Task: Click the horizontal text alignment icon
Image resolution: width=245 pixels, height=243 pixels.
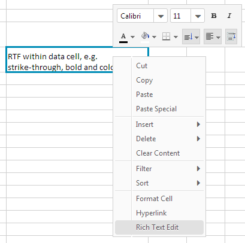Action: (210, 37)
